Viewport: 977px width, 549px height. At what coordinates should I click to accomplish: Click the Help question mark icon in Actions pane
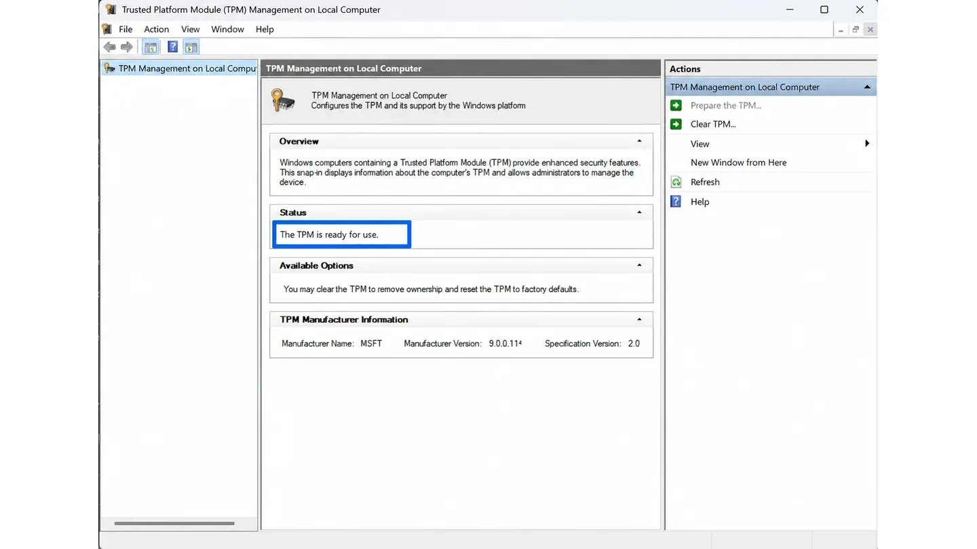click(x=676, y=201)
